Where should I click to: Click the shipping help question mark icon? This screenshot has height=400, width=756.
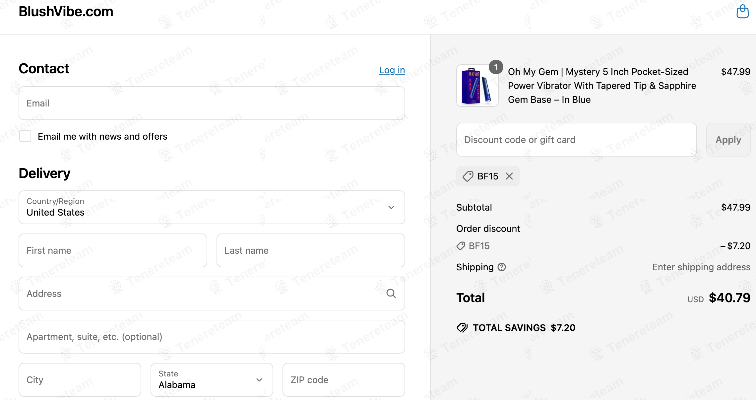click(x=502, y=267)
